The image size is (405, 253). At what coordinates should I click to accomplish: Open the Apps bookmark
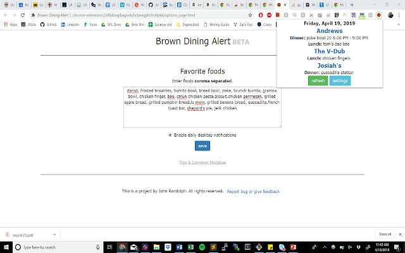click(x=11, y=25)
